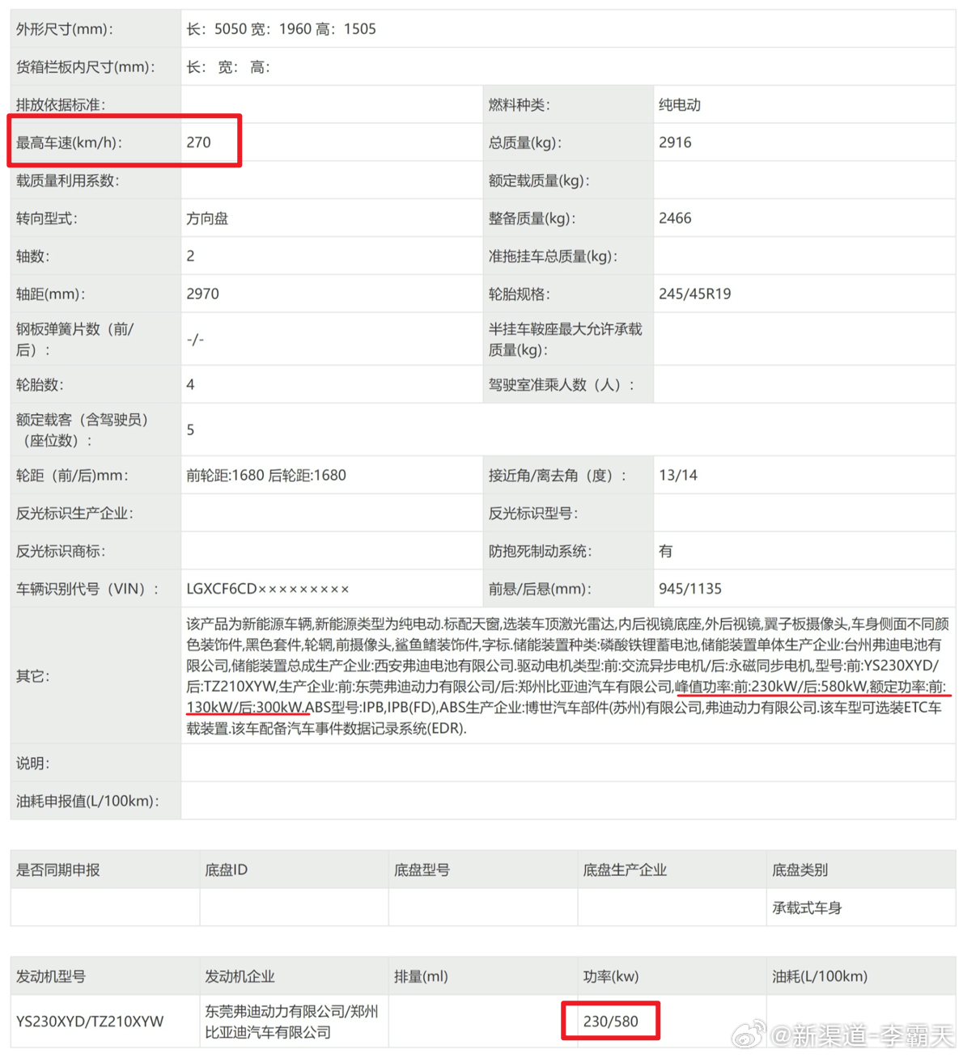The width and height of the screenshot is (963, 1058).
Task: Click the 其它 label cell
Action: (x=95, y=676)
